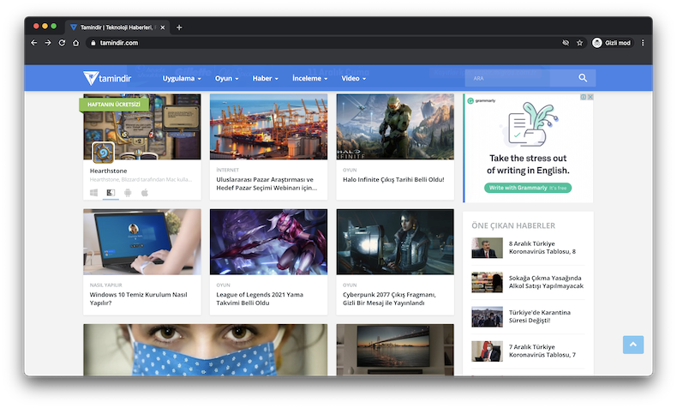Reload the page with the refresh icon
This screenshot has width=677, height=408.
(x=62, y=43)
